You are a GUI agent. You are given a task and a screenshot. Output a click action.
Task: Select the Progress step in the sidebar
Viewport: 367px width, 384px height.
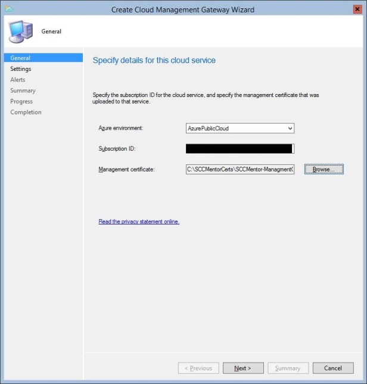pyautogui.click(x=21, y=101)
